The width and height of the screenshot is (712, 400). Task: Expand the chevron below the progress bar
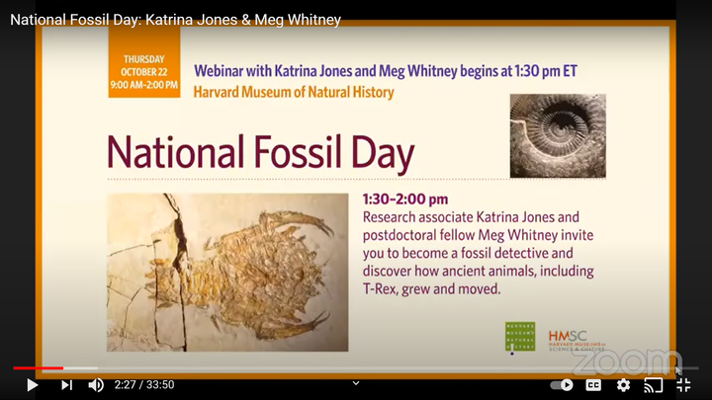coord(356,383)
